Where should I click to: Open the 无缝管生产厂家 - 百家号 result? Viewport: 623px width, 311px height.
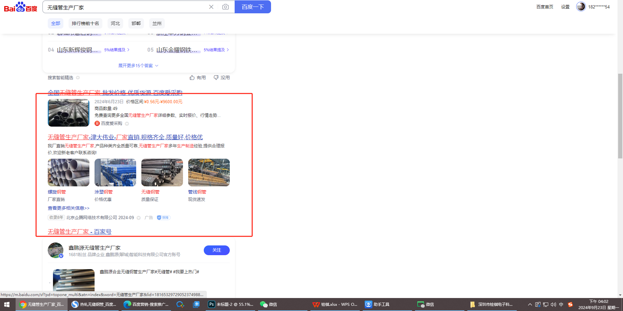(x=80, y=231)
